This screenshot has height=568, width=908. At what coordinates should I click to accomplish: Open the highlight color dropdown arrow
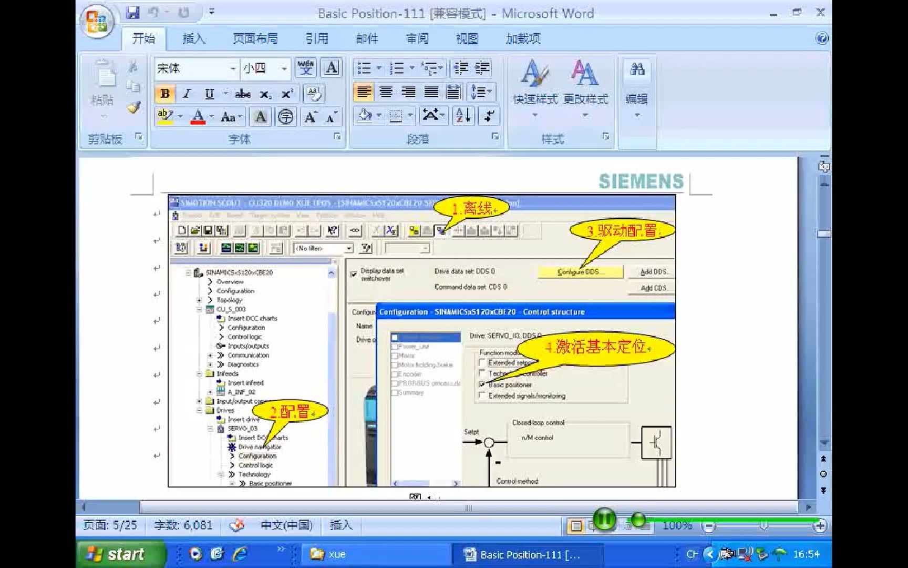180,117
